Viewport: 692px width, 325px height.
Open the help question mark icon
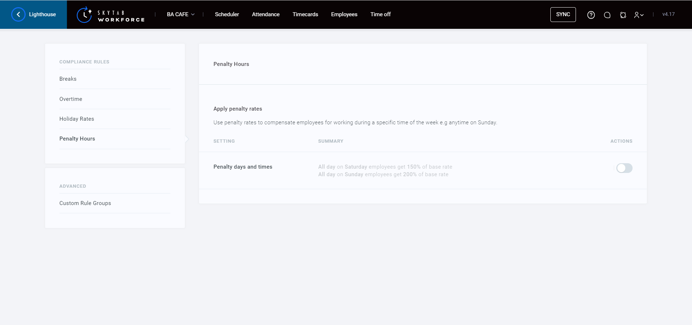click(x=591, y=15)
